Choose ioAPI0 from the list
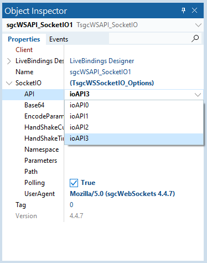Viewport: 207px width, 263px height. (134, 105)
